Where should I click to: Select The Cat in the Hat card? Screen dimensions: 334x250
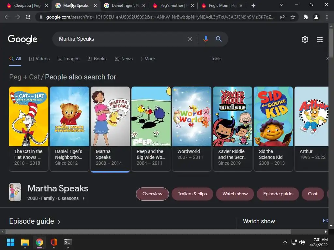coord(29,129)
